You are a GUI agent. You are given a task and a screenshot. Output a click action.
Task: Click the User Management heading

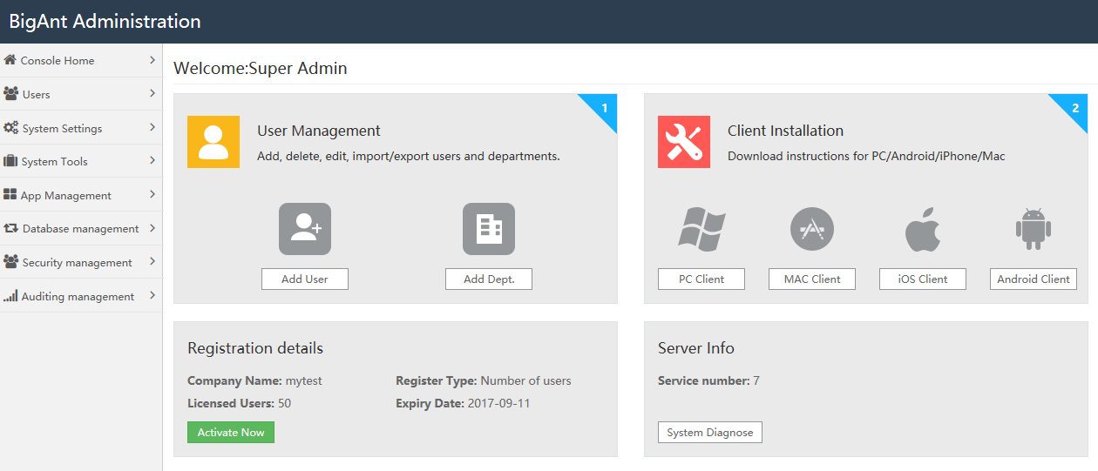(319, 131)
